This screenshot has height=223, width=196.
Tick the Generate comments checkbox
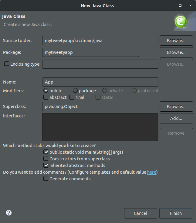[x=46, y=179]
